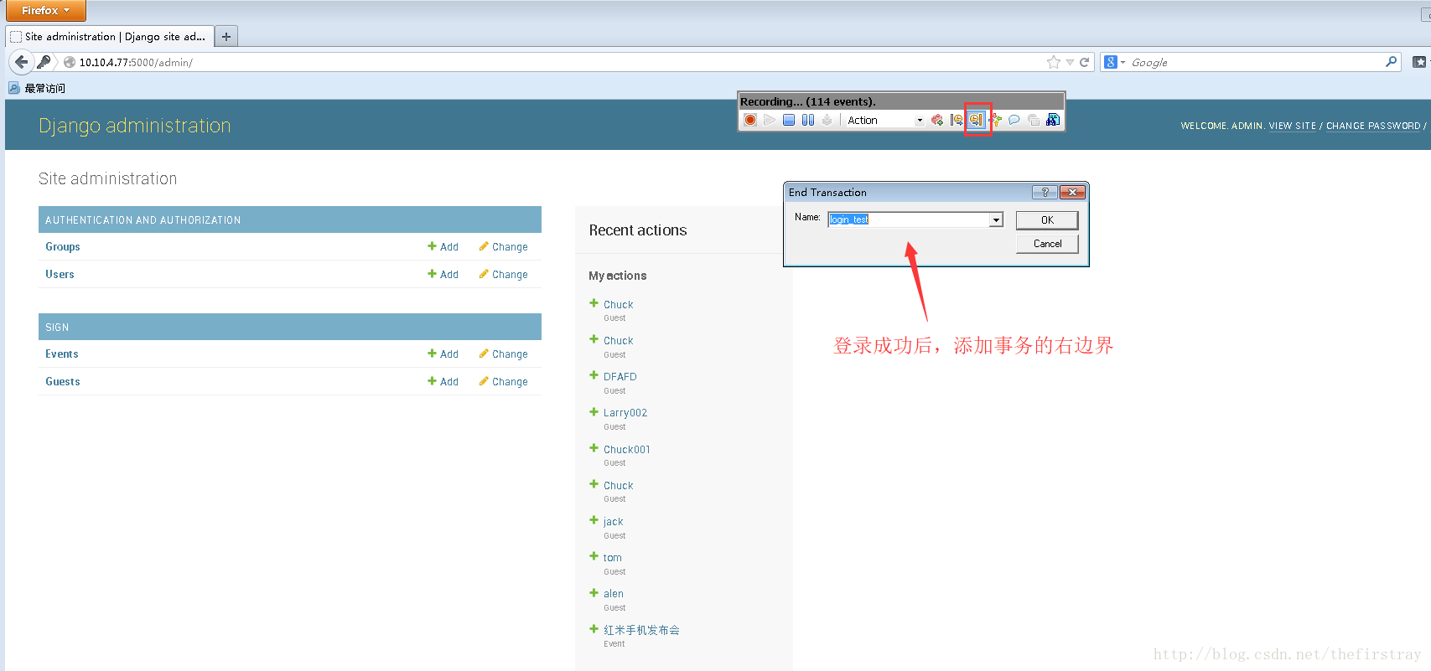Open the Events model link
This screenshot has height=671, width=1431.
(62, 354)
